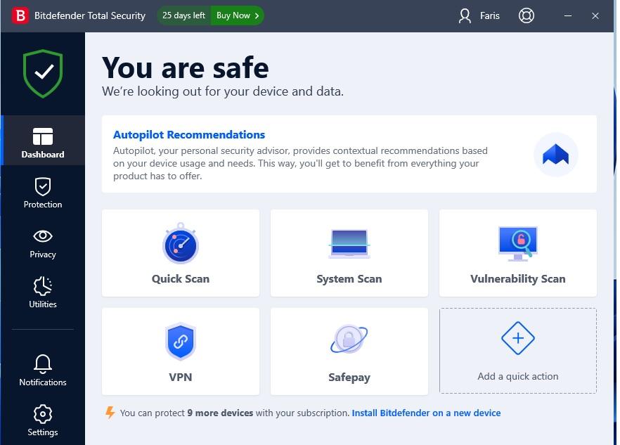Click the Protection shield icon
Screen dimensions: 620x445
click(43, 186)
